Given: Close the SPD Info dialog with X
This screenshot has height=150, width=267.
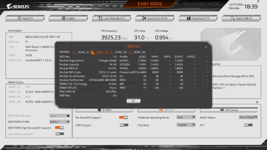Looking at the screenshot, I should tap(206, 47).
